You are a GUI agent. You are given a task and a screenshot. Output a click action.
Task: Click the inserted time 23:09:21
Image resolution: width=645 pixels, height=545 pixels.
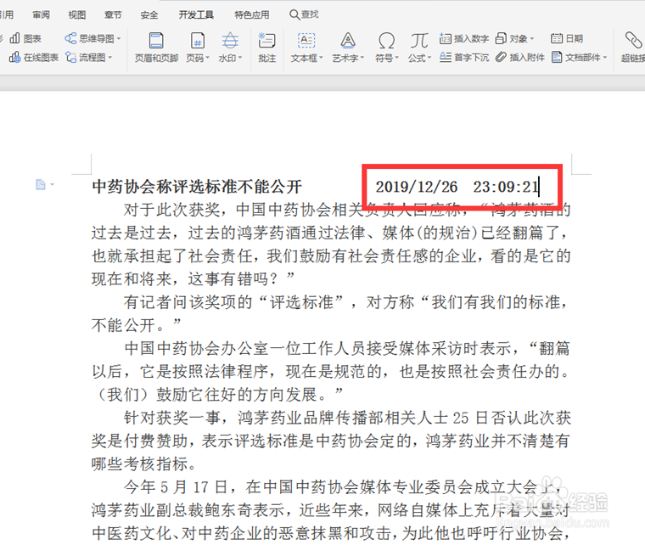506,187
